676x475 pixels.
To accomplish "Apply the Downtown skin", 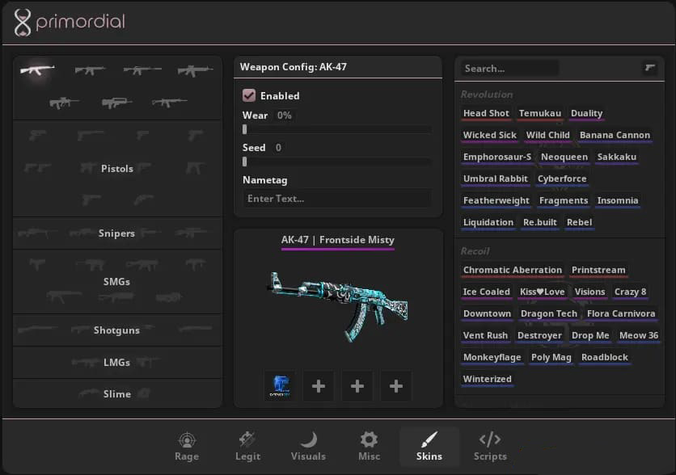I will 487,314.
